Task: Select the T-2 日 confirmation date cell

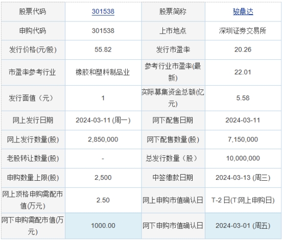Action: pyautogui.click(x=243, y=200)
